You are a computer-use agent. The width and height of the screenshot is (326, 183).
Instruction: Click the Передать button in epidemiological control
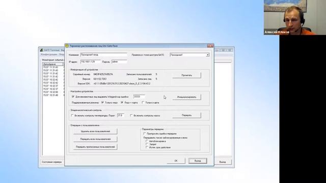pyautogui.click(x=186, y=115)
